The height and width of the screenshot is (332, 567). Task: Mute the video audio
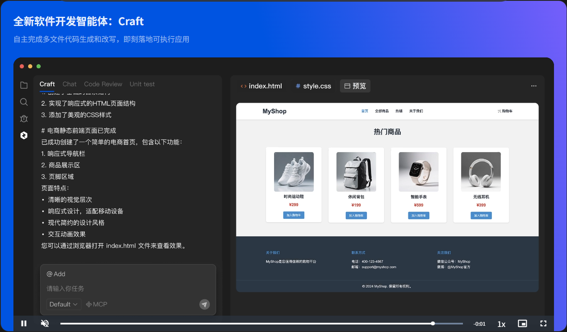tap(44, 323)
